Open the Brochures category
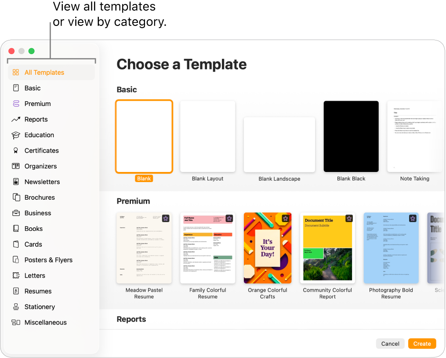Viewport: 446px width, 358px height. 39,197
